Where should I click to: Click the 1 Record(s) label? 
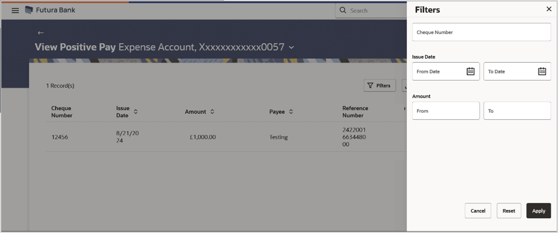pyautogui.click(x=60, y=86)
